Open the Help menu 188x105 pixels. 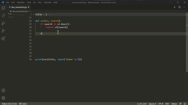pos(55,2)
